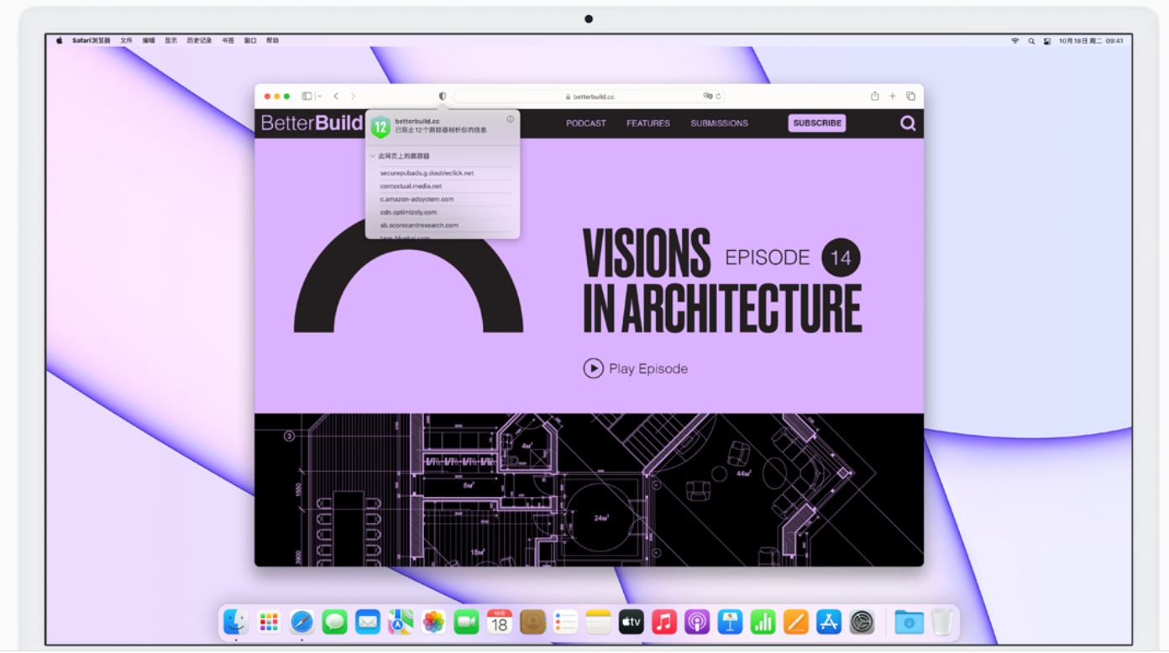This screenshot has height=653, width=1169.
Task: Open Keynote from the Dock
Action: click(x=730, y=622)
